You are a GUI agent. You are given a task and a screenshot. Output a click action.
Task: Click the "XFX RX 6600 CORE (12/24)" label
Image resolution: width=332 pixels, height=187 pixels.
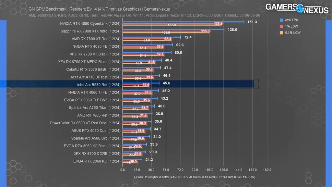(x=97, y=154)
